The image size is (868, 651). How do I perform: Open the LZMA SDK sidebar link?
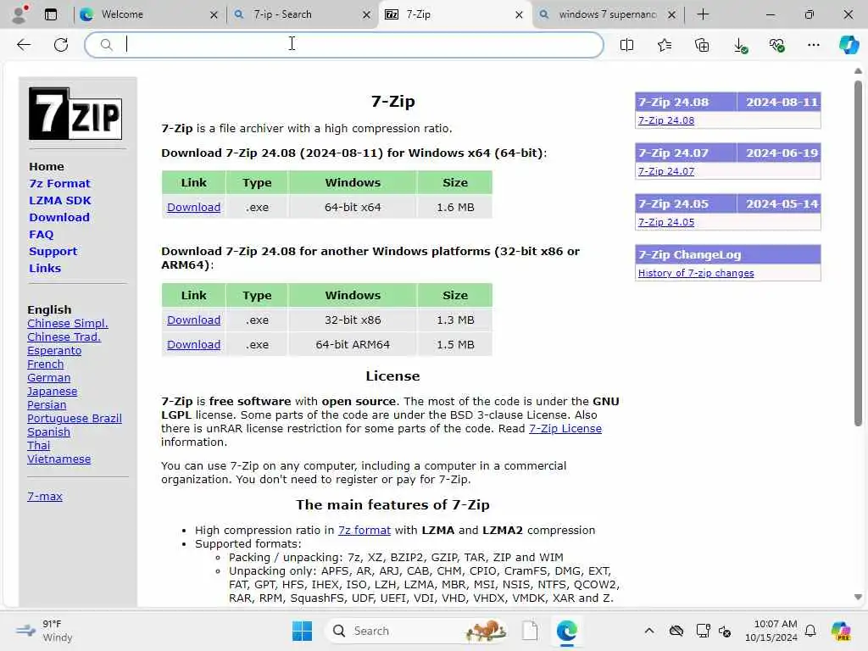[x=60, y=200]
